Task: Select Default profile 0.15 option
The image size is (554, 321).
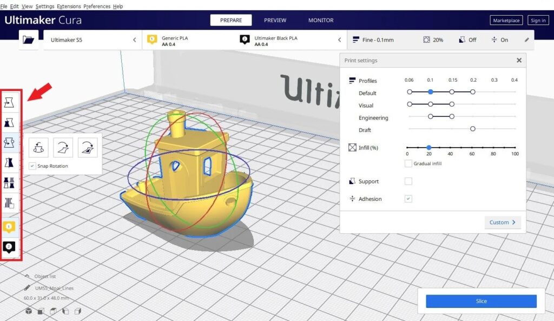Action: (x=452, y=92)
